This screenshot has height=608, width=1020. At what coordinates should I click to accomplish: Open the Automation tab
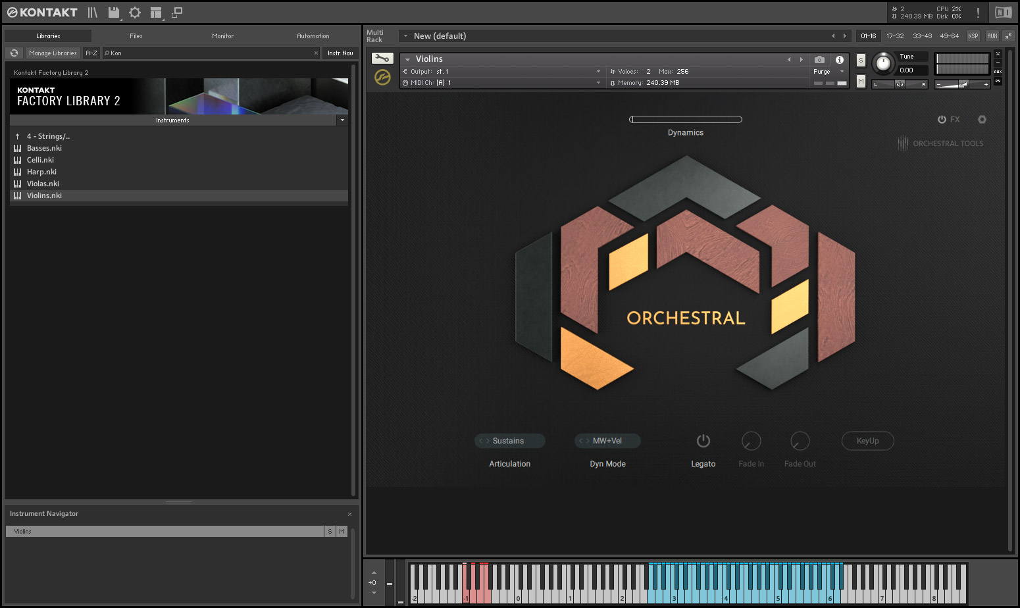(x=313, y=36)
